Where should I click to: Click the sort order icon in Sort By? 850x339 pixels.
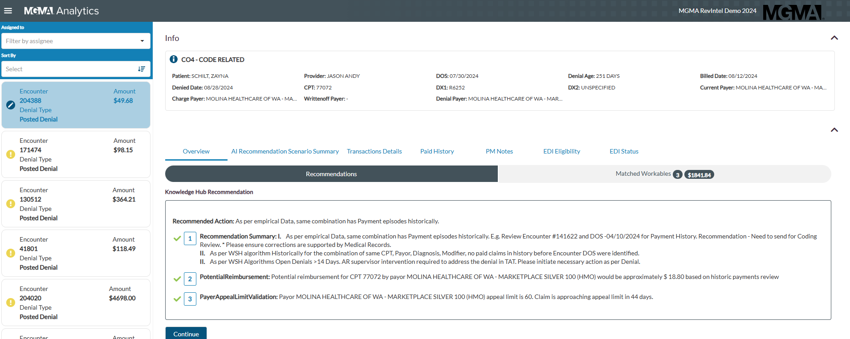pos(142,69)
